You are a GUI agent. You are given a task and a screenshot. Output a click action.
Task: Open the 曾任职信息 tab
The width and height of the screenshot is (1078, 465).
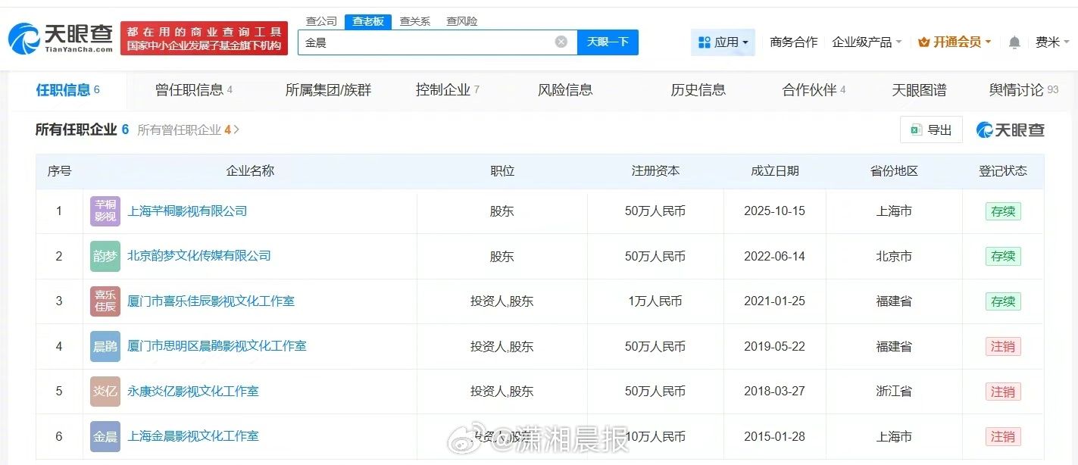(194, 90)
